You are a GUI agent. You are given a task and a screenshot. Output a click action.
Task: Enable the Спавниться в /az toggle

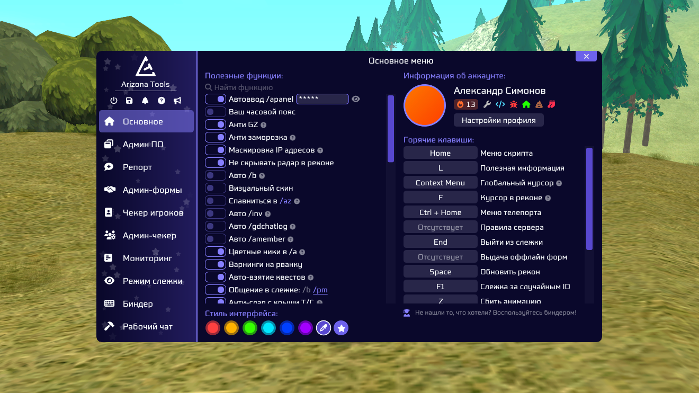(216, 201)
